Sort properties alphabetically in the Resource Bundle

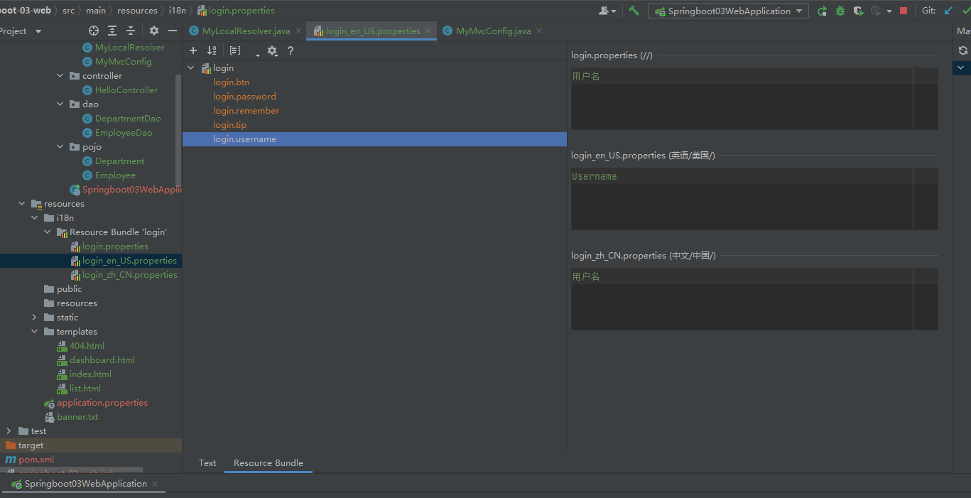pyautogui.click(x=211, y=50)
